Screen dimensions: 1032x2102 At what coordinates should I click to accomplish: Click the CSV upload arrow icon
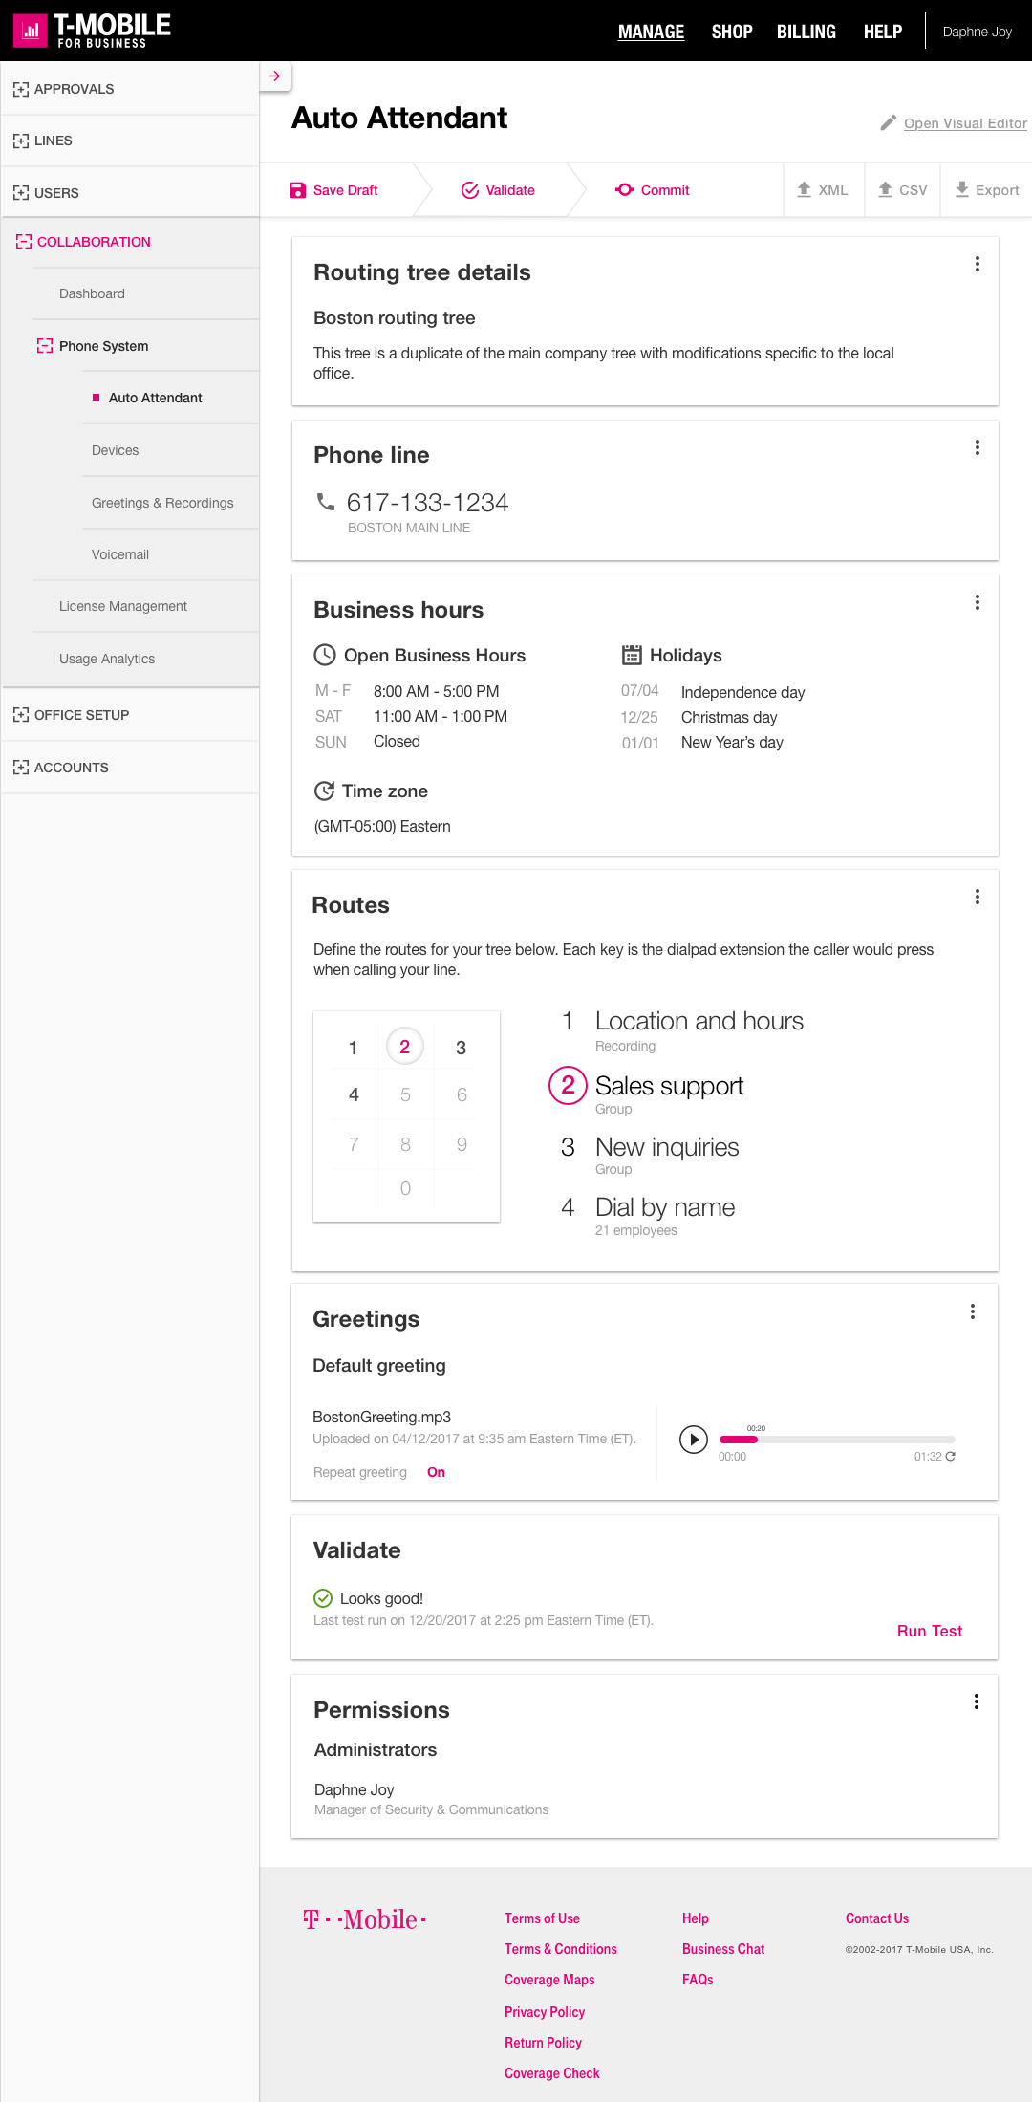(x=886, y=189)
